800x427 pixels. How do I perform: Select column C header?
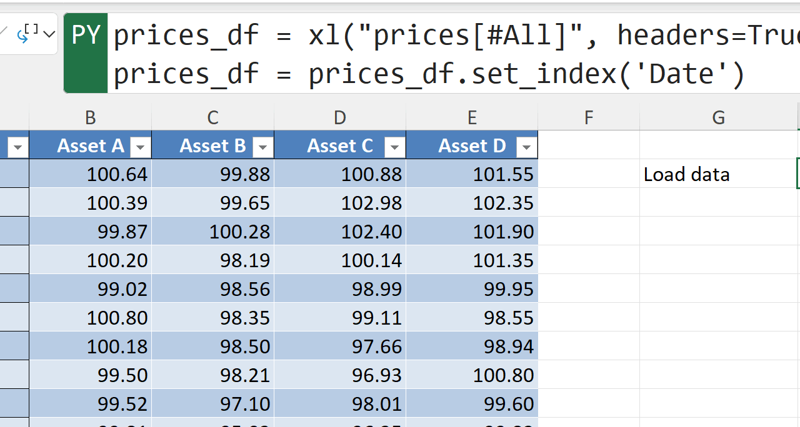coord(213,117)
